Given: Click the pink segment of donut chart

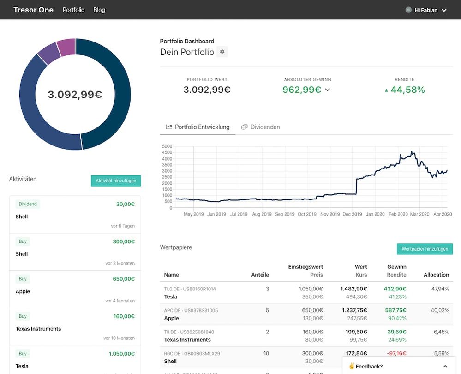Looking at the screenshot, I should [66, 47].
